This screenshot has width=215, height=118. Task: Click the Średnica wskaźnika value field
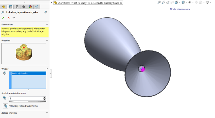[26, 98]
